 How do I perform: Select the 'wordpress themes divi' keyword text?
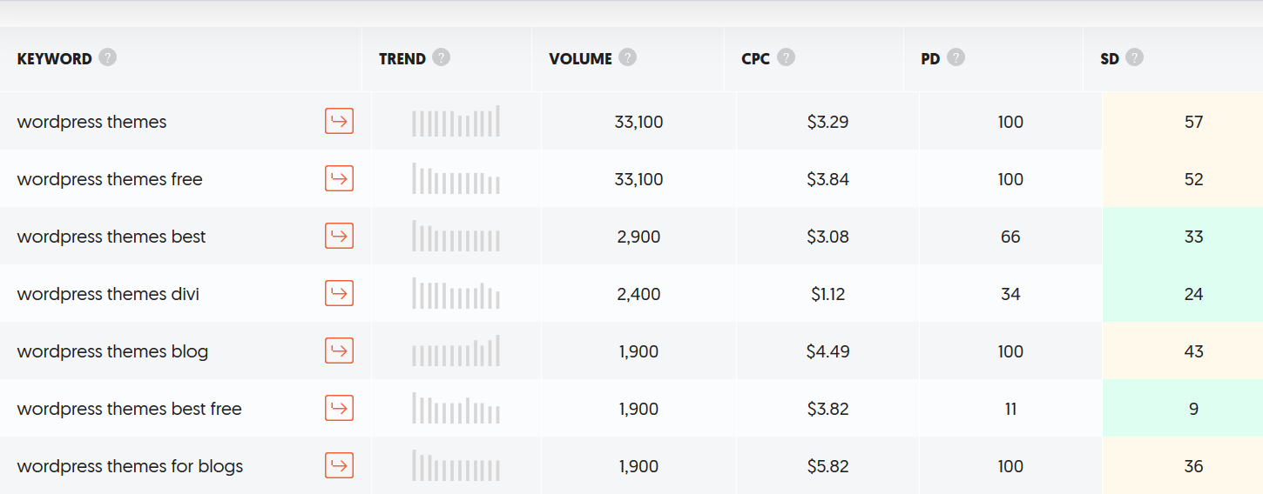108,294
